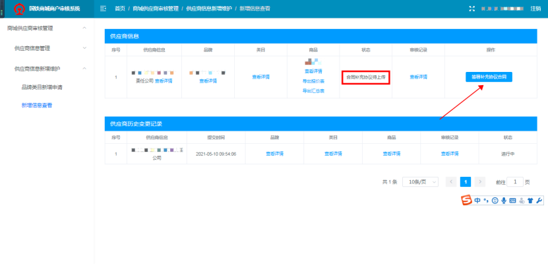Open the Sogou soft keyboard icon
Viewport: 548px width, 264px height.
[512, 201]
